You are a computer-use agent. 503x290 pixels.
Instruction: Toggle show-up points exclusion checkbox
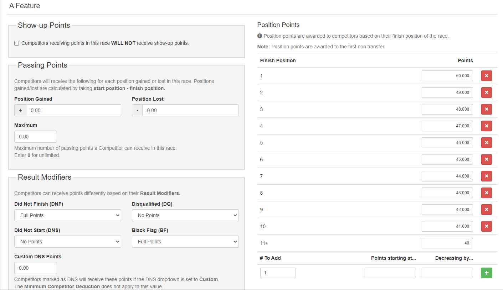[17, 43]
